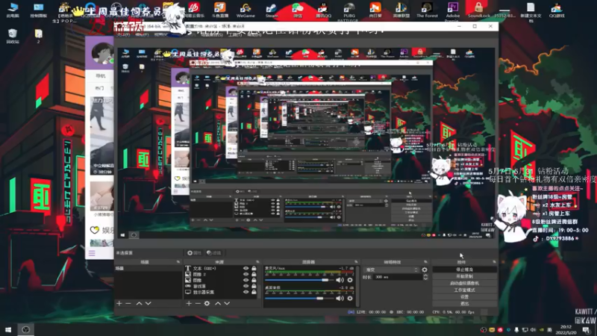Toggle visibility of the 图像 source
Image resolution: width=597 pixels, height=336 pixels.
tap(246, 280)
